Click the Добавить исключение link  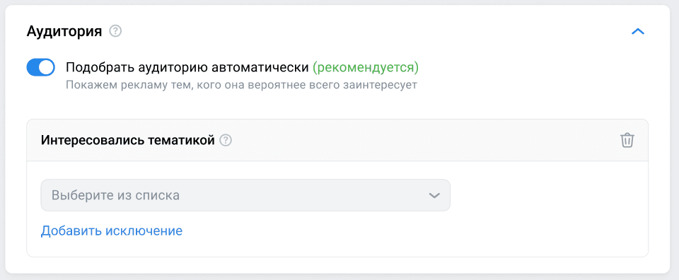click(111, 231)
